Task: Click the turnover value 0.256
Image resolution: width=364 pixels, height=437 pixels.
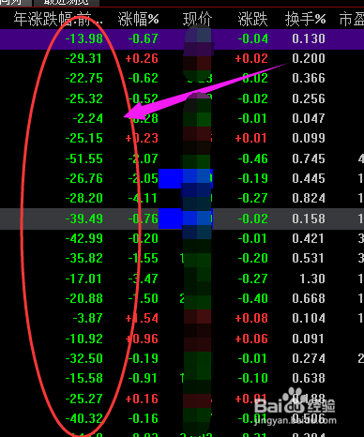Action: (309, 98)
